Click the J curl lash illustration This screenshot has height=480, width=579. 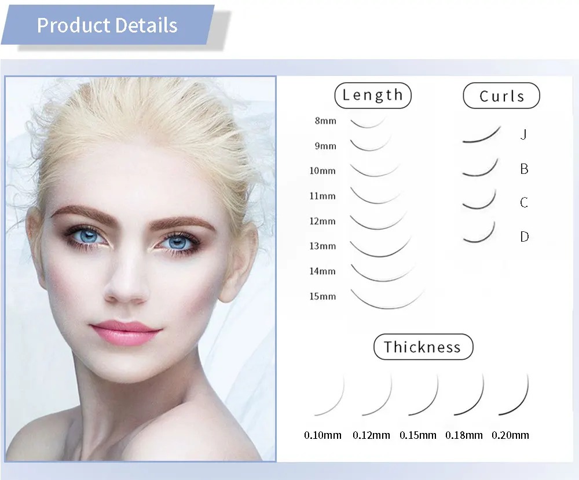click(x=482, y=134)
